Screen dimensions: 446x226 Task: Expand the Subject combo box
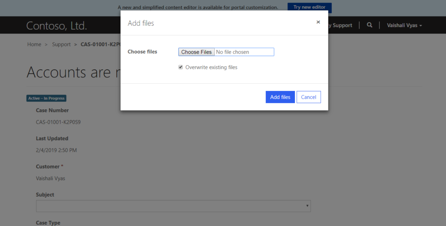pyautogui.click(x=173, y=206)
